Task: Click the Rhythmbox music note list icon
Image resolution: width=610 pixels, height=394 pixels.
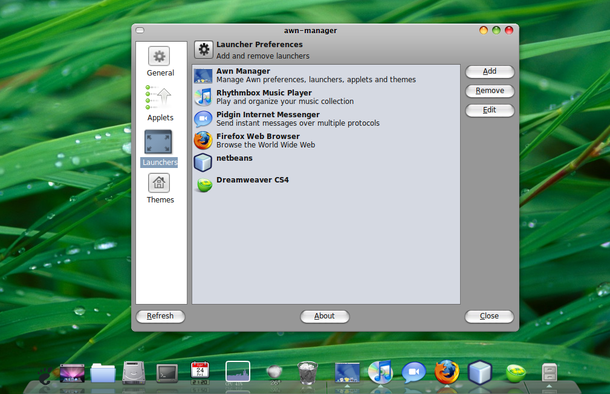Action: point(203,97)
